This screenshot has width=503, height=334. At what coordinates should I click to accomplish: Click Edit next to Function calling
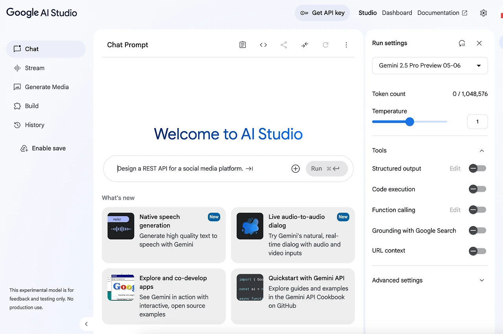pyautogui.click(x=455, y=210)
